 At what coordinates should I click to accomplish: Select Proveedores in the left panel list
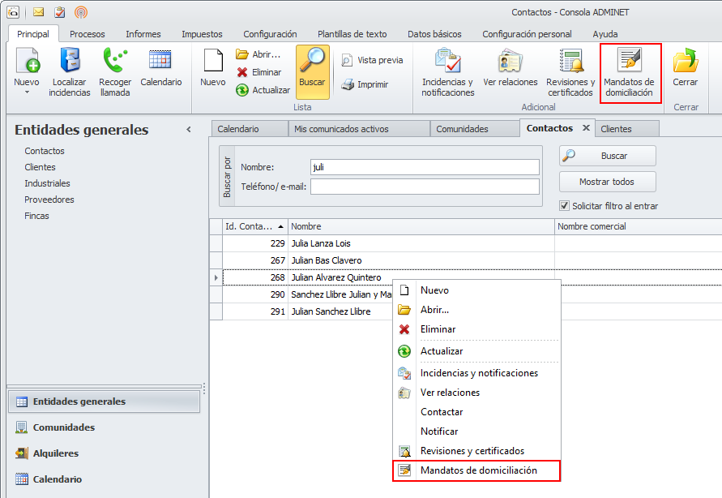(49, 200)
